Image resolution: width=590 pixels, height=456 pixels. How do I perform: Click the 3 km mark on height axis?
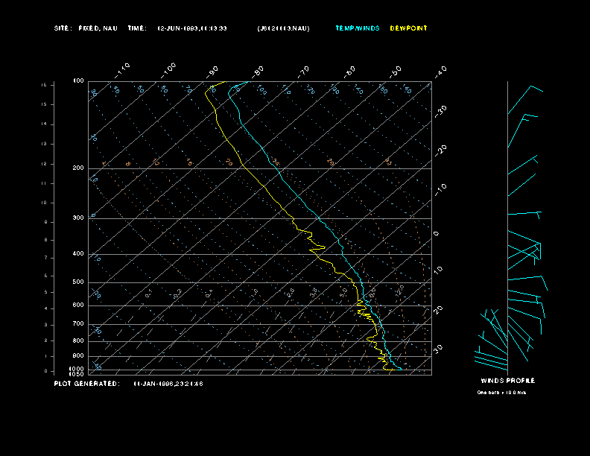pyautogui.click(x=46, y=325)
